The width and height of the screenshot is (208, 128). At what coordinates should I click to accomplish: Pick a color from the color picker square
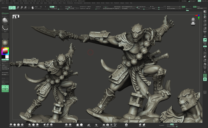click(x=5, y=51)
